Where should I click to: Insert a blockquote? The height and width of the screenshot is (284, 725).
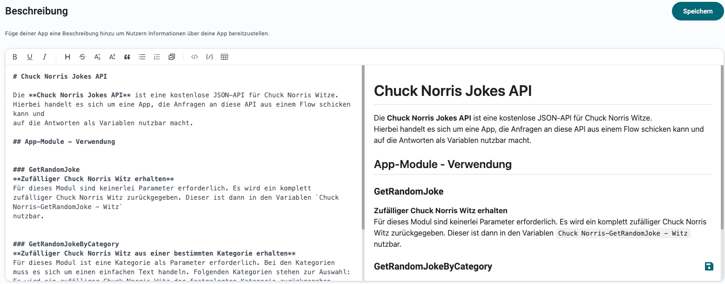127,57
